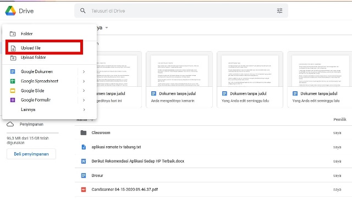The image size is (352, 200).
Task: Click the new folder icon
Action: click(13, 34)
